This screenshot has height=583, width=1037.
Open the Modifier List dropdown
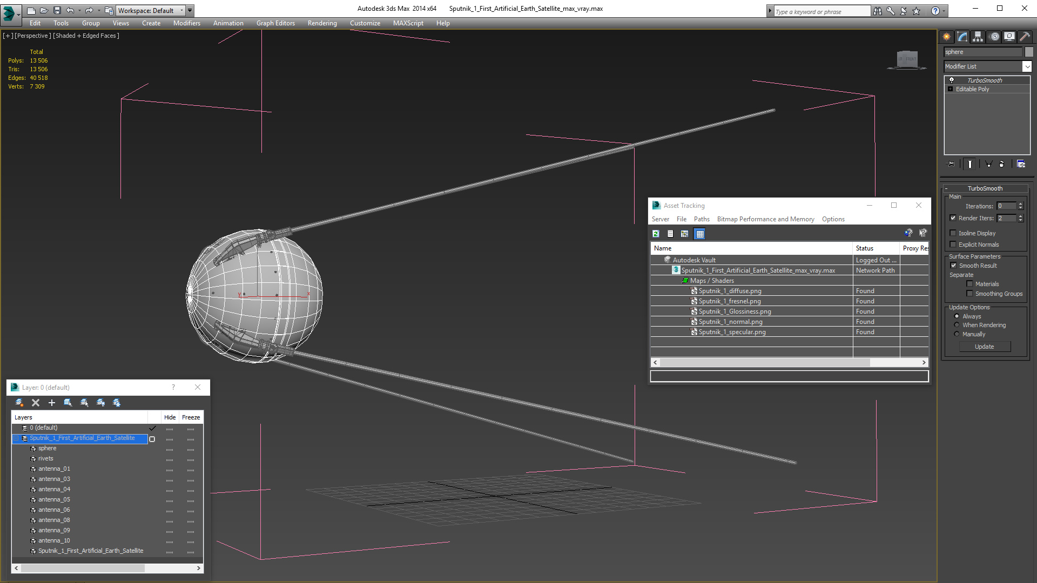point(1027,66)
